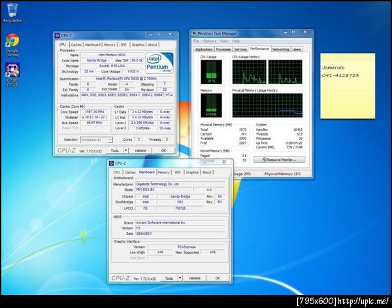Click Validate in lower CPU-Z window
This screenshot has width=392, height=308.
(x=195, y=278)
